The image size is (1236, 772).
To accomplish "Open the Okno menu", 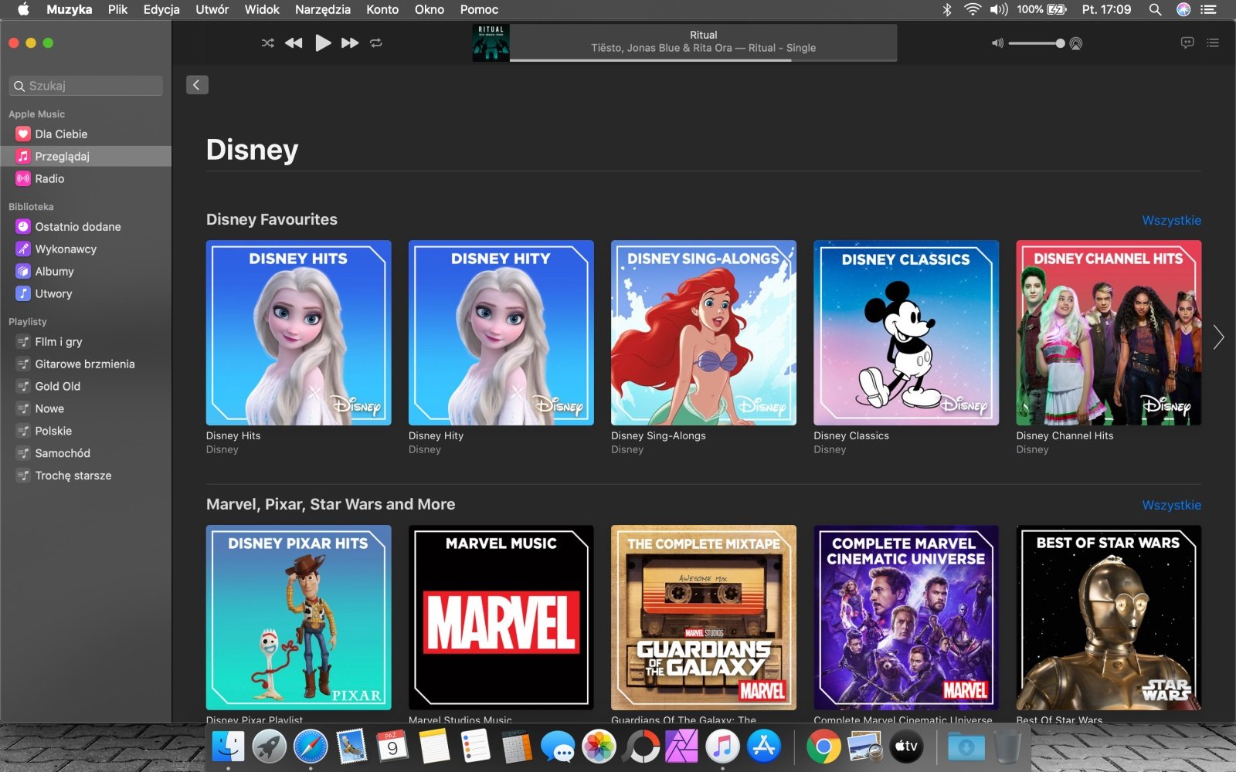I will click(430, 9).
